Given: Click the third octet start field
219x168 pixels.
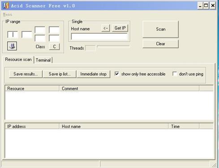Looking at the screenshot, I should (40, 30).
